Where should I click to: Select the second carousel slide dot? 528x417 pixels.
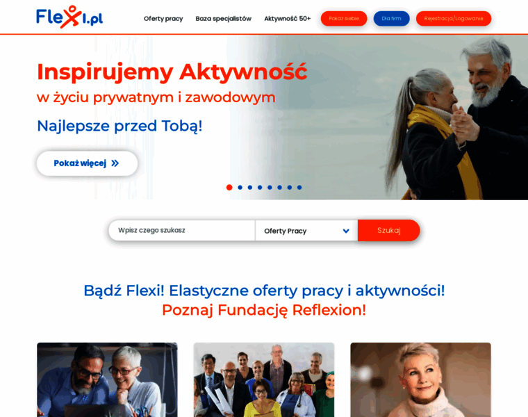[x=240, y=187]
